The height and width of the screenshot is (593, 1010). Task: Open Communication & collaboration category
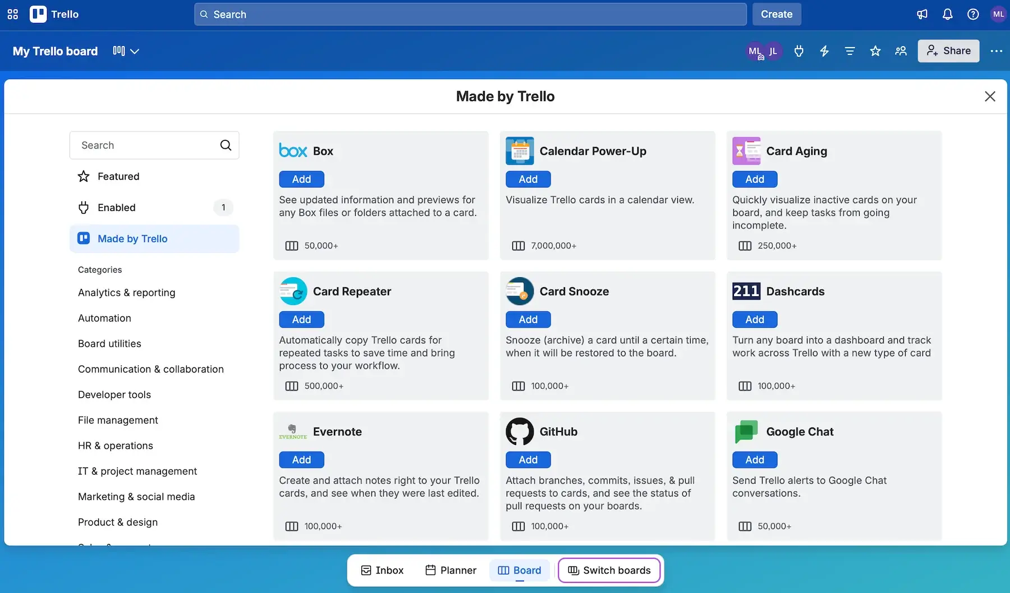click(151, 369)
